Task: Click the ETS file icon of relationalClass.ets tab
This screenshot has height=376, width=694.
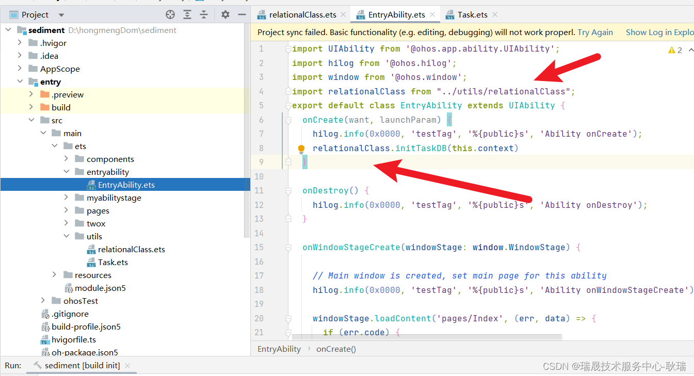Action: coord(262,15)
